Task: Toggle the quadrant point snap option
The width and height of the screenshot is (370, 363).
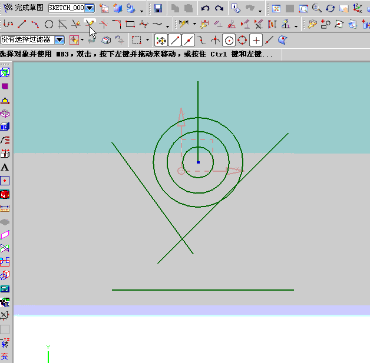Action: point(242,40)
